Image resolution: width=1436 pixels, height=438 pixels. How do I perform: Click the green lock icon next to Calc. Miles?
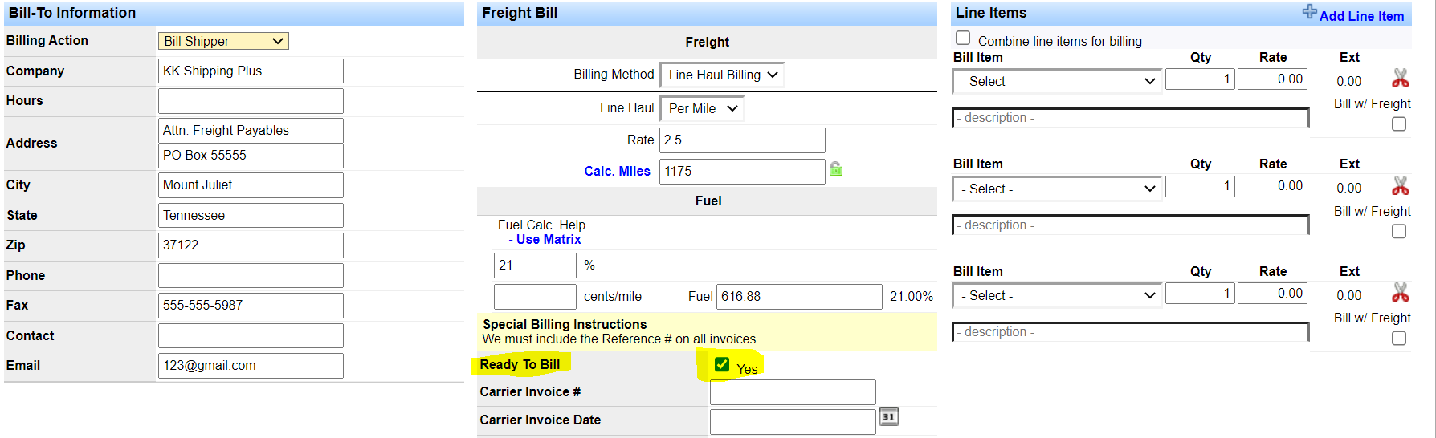(x=836, y=169)
